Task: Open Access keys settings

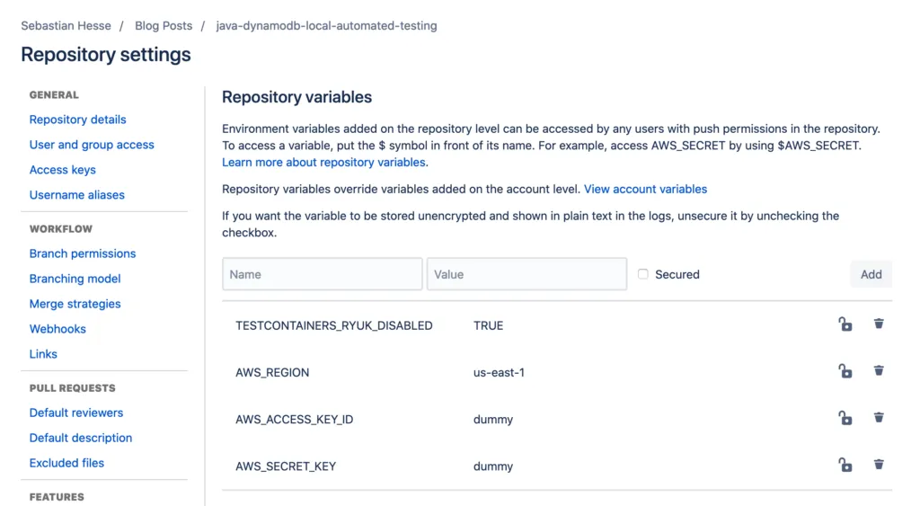Action: (x=62, y=170)
